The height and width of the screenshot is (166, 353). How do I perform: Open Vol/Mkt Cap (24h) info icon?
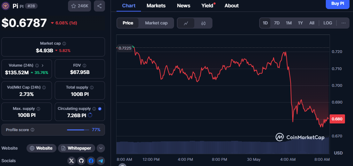point(44,87)
